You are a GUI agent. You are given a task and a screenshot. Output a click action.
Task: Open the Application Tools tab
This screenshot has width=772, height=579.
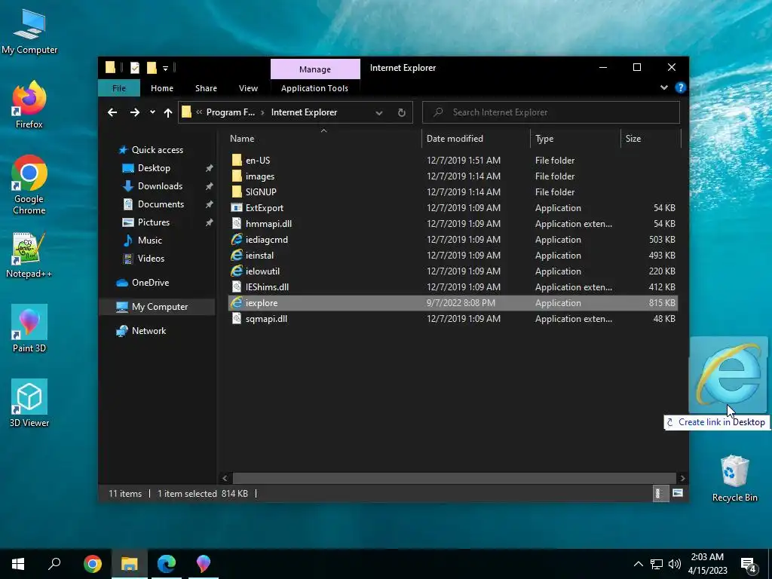(x=314, y=88)
